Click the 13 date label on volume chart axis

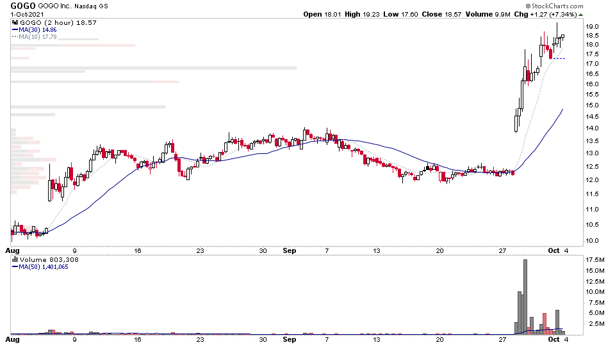coord(377,339)
